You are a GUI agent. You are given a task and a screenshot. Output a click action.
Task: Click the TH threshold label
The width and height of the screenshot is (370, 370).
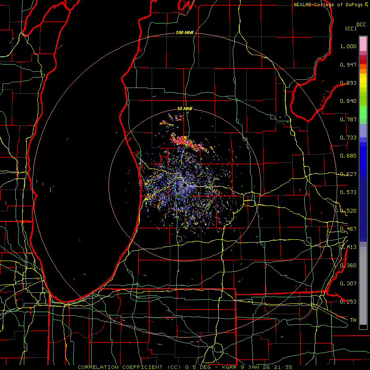click(353, 320)
